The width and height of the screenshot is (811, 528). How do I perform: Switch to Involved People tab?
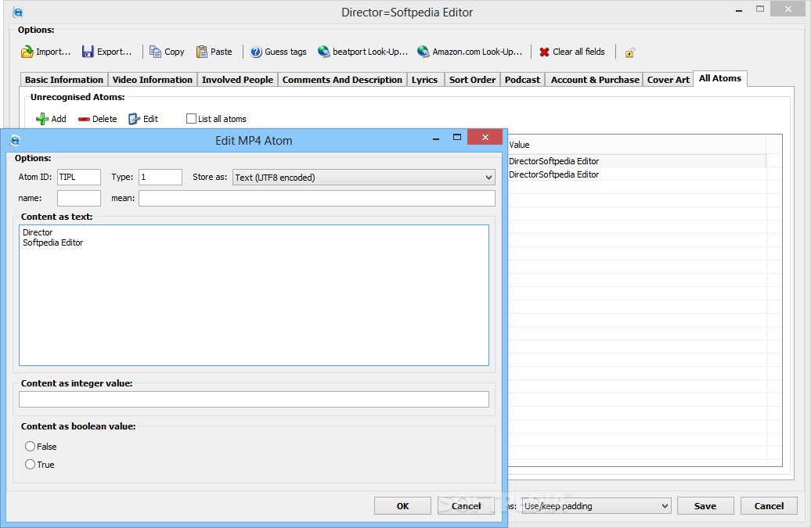click(x=237, y=80)
